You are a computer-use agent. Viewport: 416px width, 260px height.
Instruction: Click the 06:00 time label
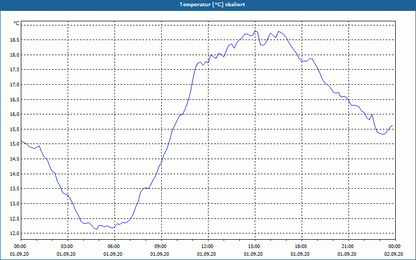click(x=114, y=246)
